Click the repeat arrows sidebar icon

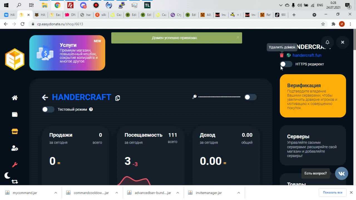click(x=15, y=182)
